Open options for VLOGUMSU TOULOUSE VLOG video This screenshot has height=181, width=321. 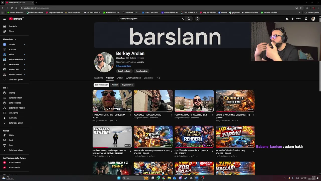(172, 115)
